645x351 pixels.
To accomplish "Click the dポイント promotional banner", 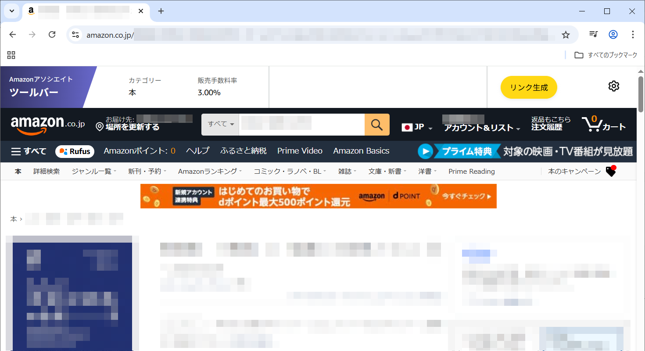I will click(x=318, y=196).
